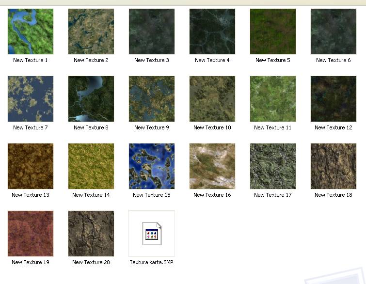366x284 pixels.
Task: Click the 'New Texture 10' file name
Action: [x=212, y=127]
